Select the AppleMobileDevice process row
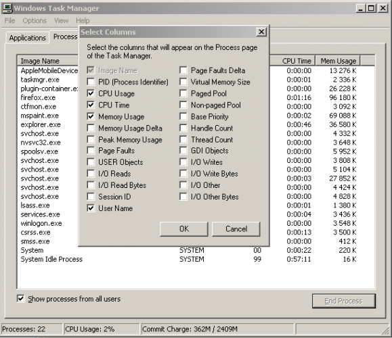392x338 pixels. pos(49,71)
